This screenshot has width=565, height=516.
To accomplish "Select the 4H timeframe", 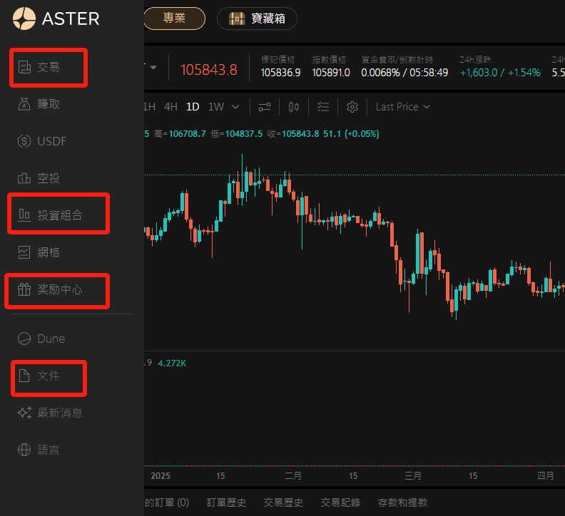I will tap(170, 107).
